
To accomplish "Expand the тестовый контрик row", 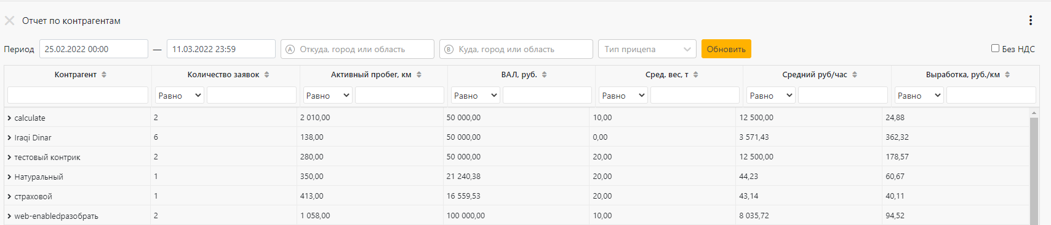I will click(9, 157).
